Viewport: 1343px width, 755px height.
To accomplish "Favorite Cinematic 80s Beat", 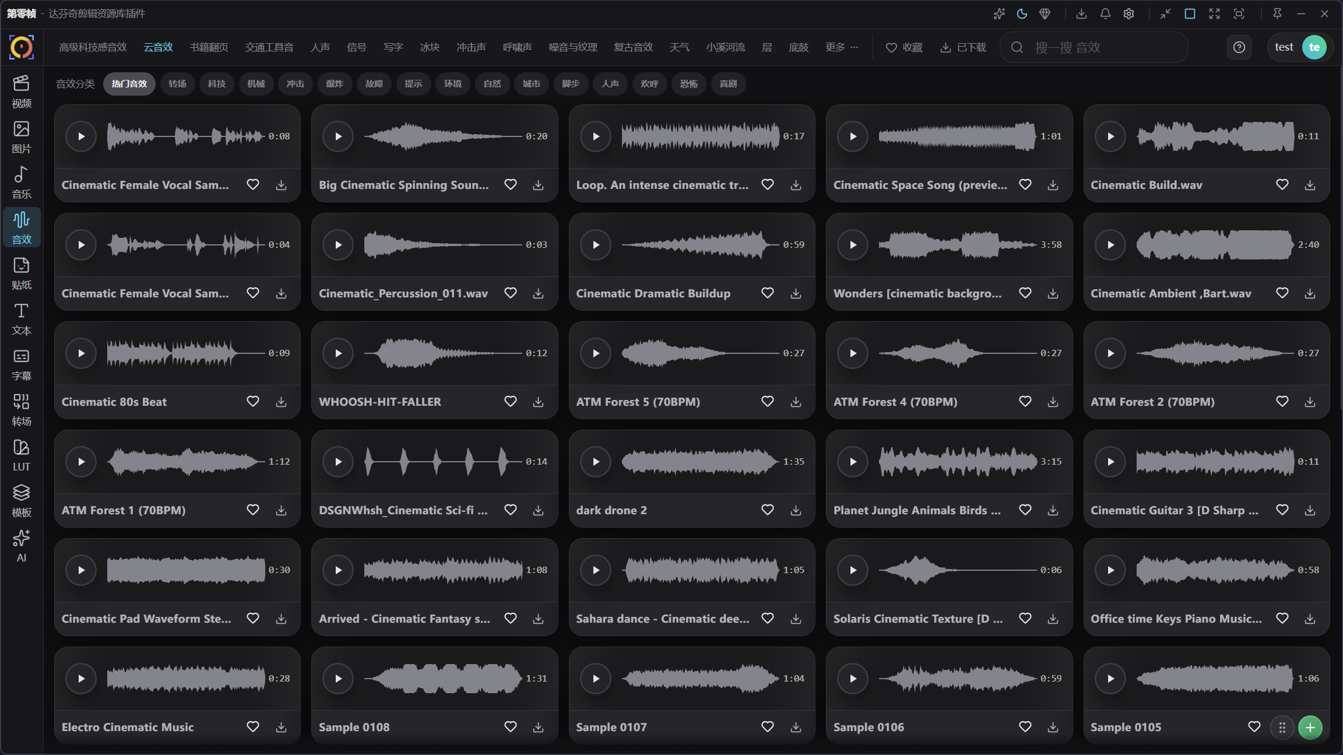I will point(252,402).
